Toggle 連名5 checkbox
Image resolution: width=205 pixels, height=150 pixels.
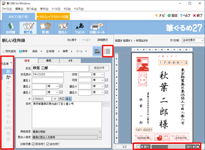click(107, 92)
